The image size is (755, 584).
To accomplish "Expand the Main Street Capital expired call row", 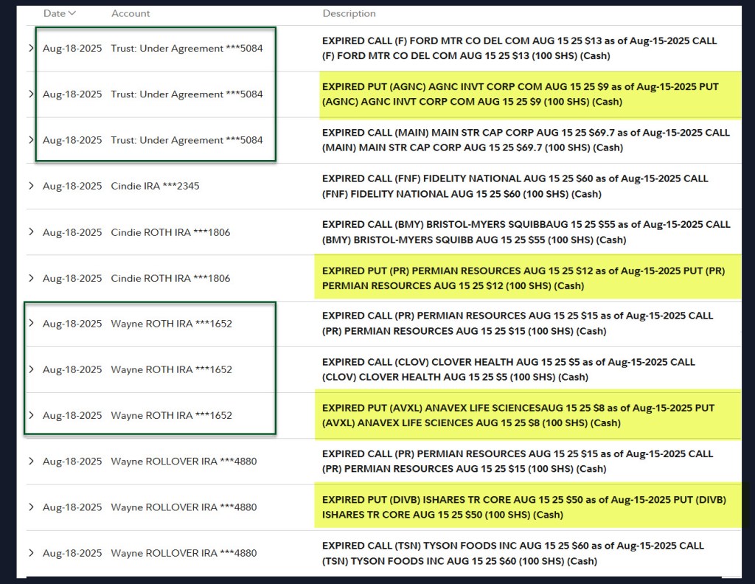I will 31,140.
